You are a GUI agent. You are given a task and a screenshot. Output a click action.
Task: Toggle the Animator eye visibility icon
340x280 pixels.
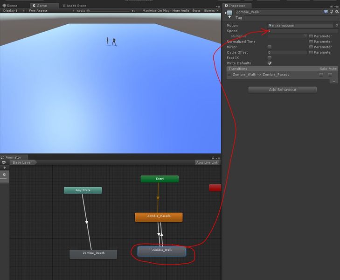click(4, 162)
